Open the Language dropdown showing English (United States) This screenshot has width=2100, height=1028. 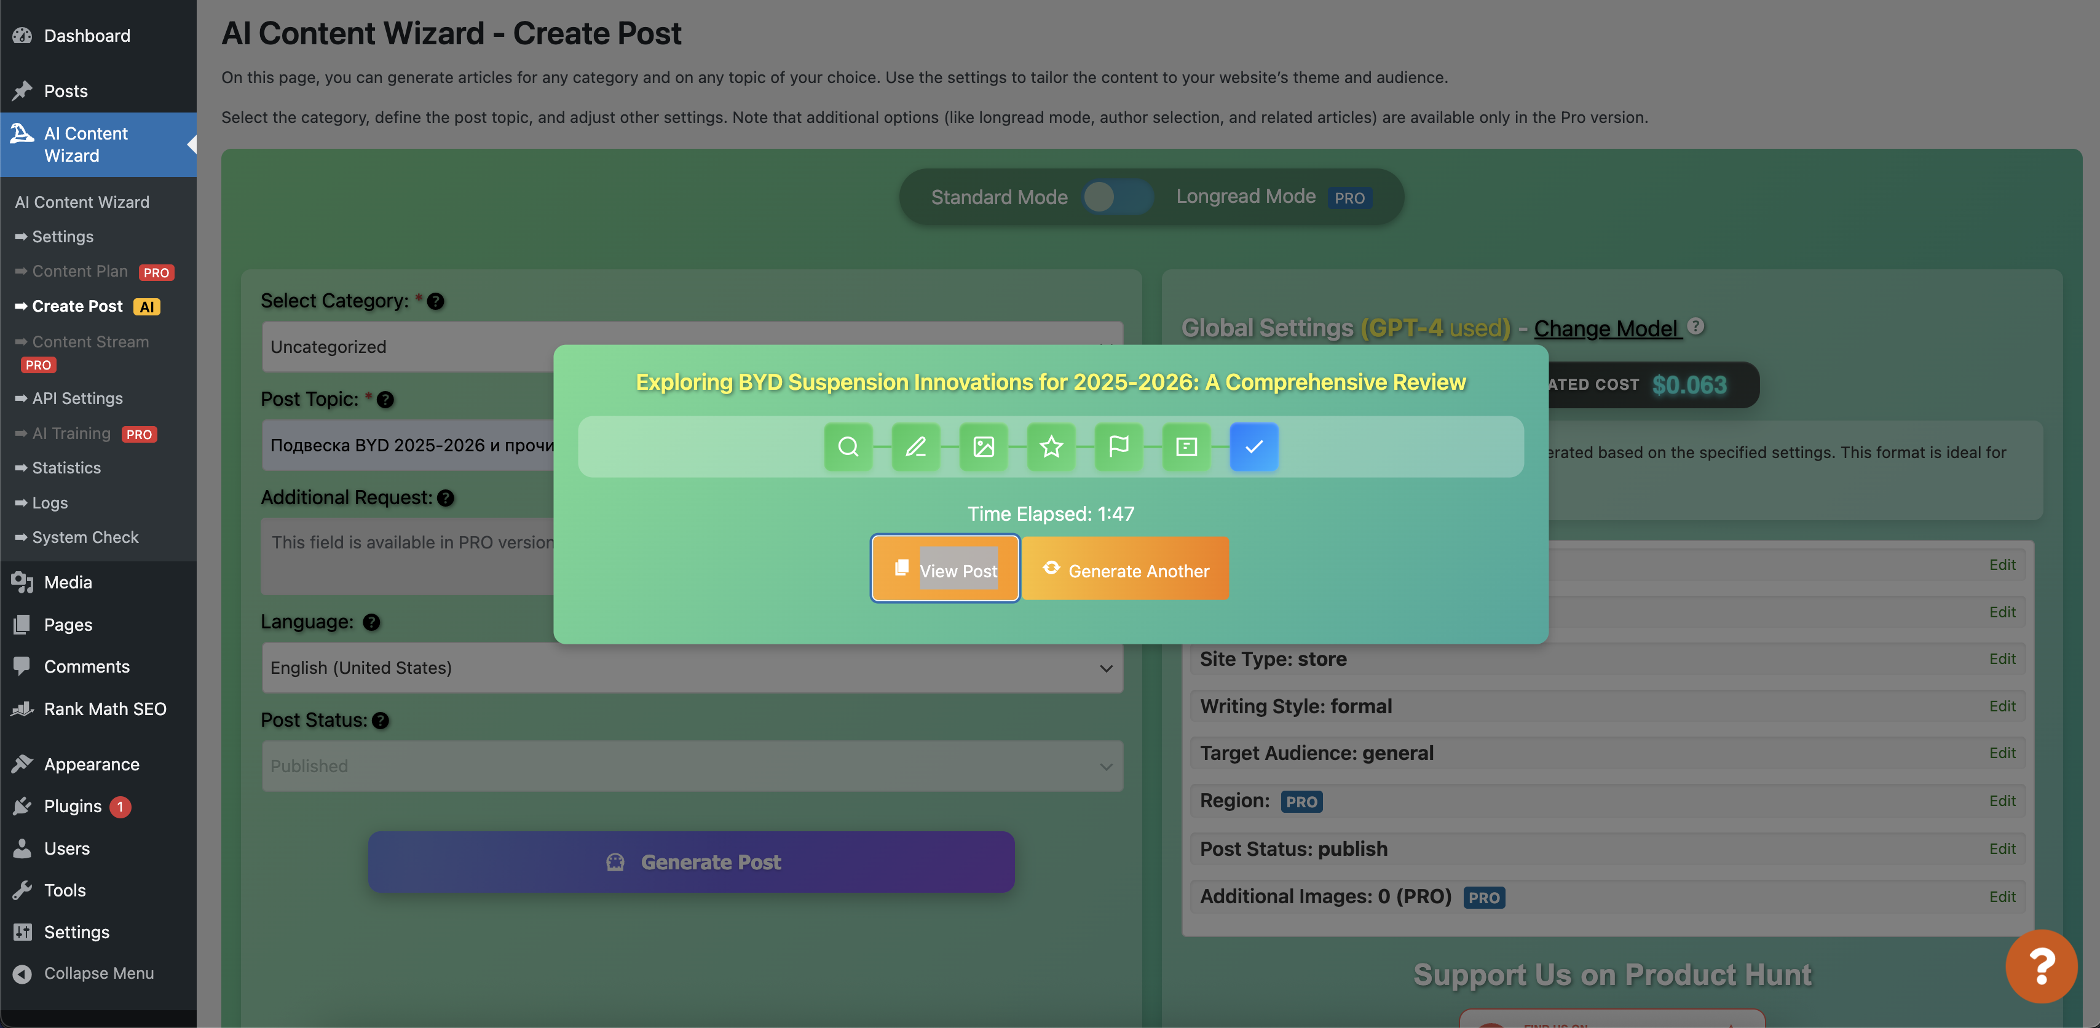click(x=692, y=668)
